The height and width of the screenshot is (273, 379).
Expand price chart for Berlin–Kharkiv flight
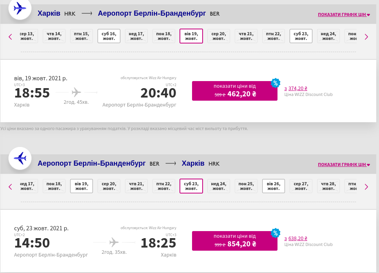pos(344,165)
